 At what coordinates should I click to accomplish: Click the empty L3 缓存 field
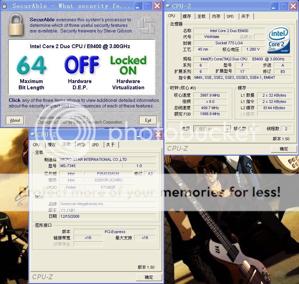tap(274, 114)
